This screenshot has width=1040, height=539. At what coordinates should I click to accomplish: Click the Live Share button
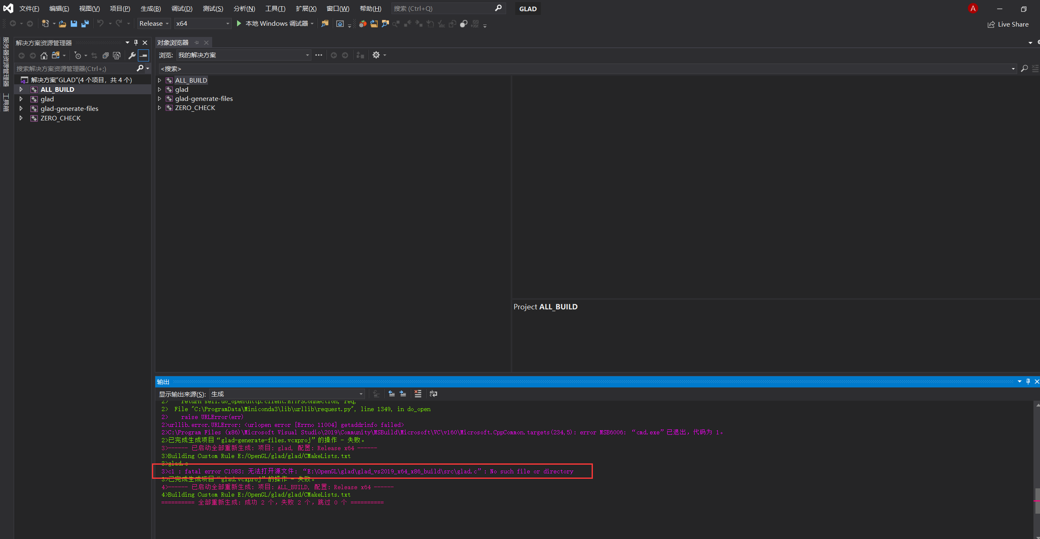pyautogui.click(x=1008, y=24)
